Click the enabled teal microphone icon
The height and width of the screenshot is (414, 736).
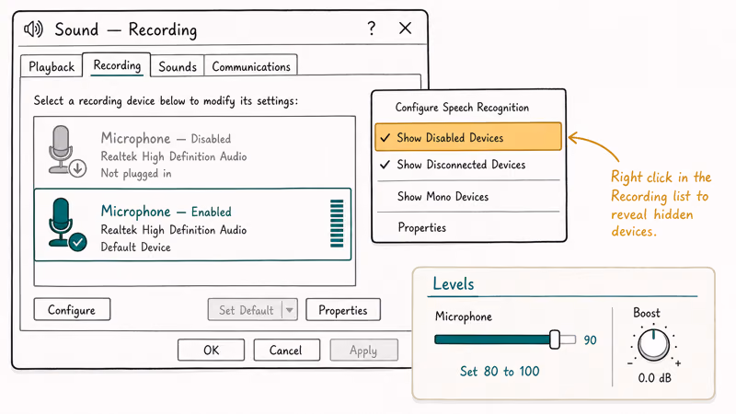point(66,224)
